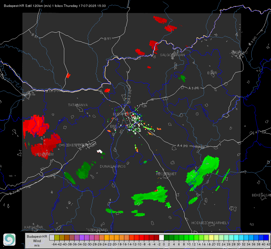Click the swirl weather service logo

[9, 240]
